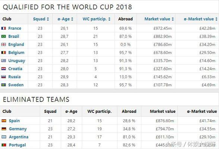Click the Abroad column header in top table

tap(125, 19)
